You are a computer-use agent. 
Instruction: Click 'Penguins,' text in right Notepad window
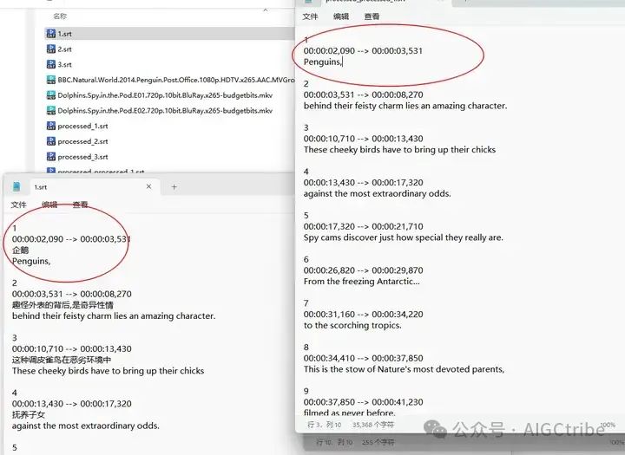322,62
